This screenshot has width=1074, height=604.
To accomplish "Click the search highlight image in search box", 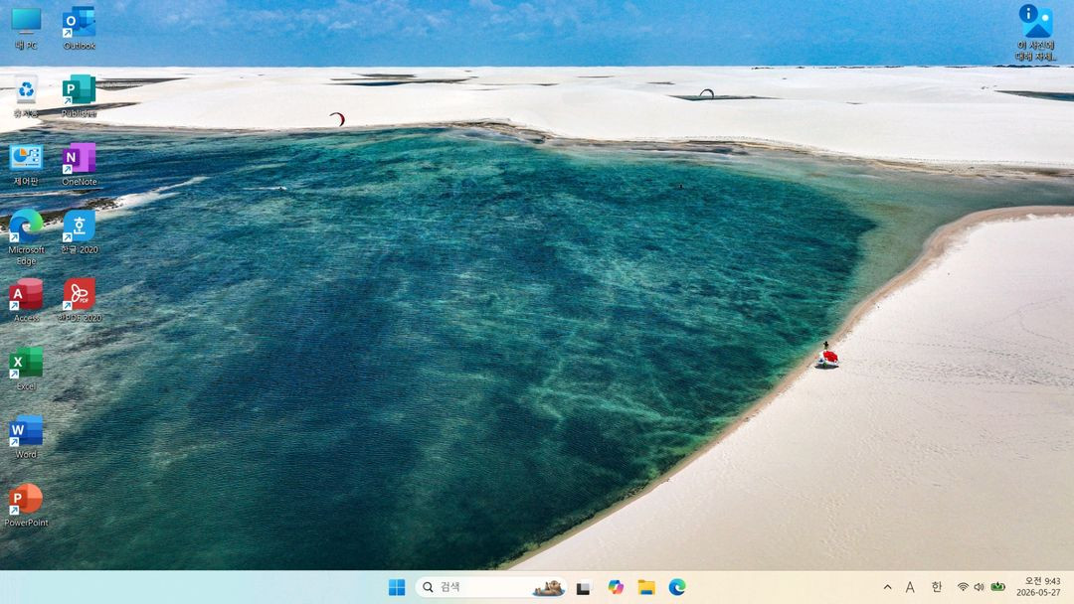I will (549, 587).
